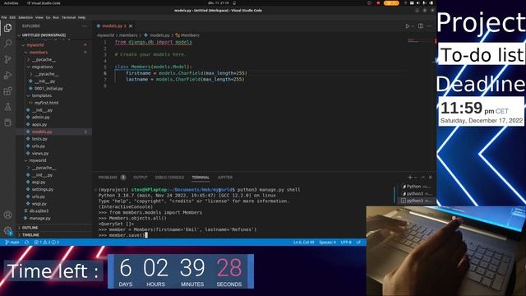526x296 pixels.
Task: Open tests.py in the explorer
Action: [39, 139]
